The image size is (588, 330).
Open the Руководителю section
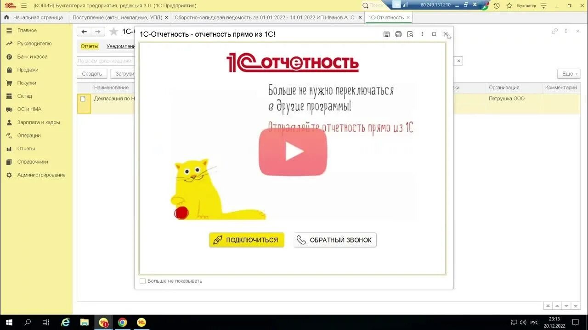coord(34,44)
